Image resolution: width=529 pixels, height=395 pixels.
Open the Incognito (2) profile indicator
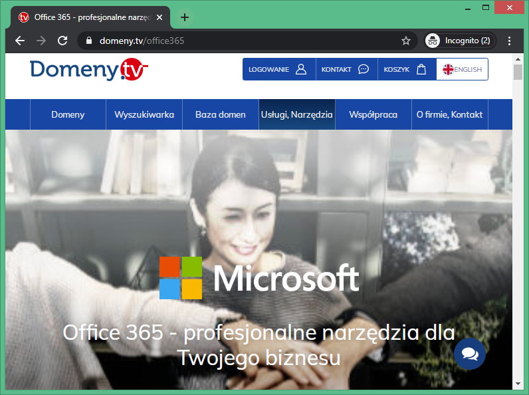pyautogui.click(x=460, y=41)
